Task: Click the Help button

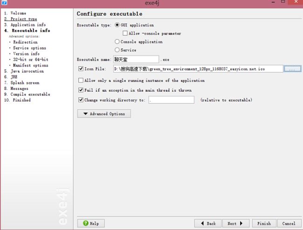Action: (x=91, y=223)
